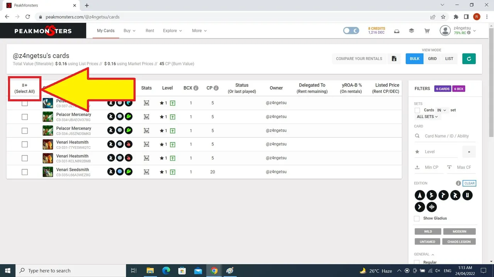Screen dimensions: 494x277
Task: Click the CLEAR edition filter button
Action: click(469, 184)
